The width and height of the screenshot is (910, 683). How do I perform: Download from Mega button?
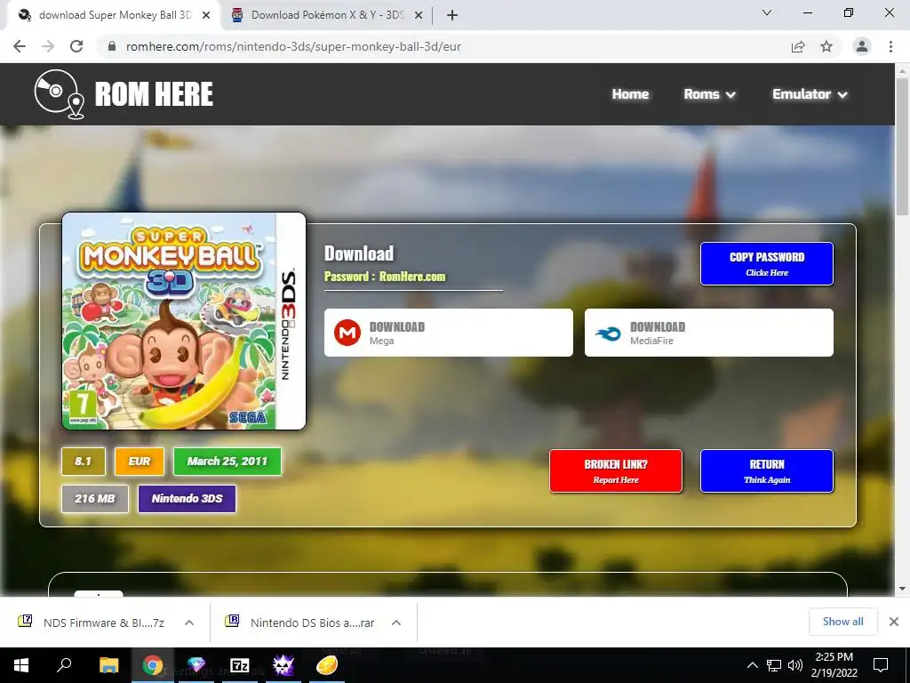(449, 333)
